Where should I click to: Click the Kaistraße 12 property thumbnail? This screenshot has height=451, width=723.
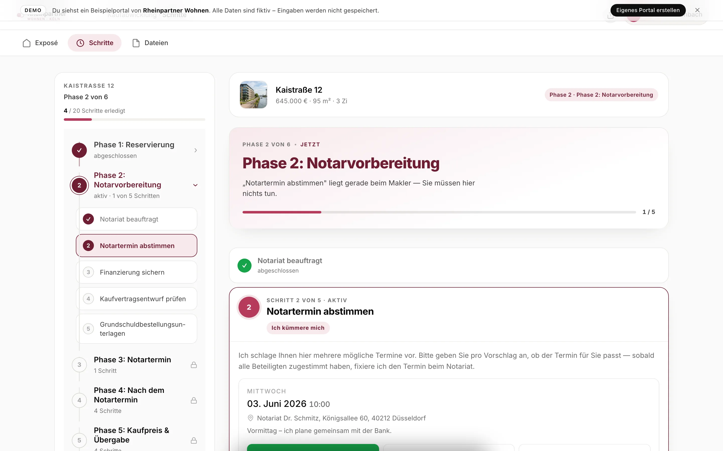[x=254, y=94]
